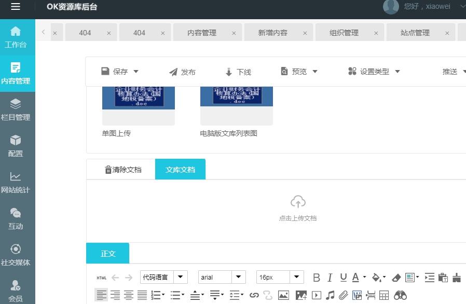Open the 工作台 sidebar section
This screenshot has height=304, width=466.
16,37
